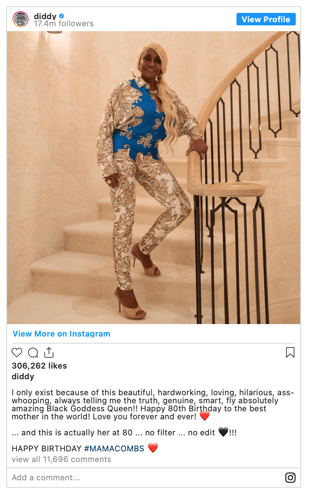Open diddy's profile avatar
The height and width of the screenshot is (495, 310).
point(20,19)
